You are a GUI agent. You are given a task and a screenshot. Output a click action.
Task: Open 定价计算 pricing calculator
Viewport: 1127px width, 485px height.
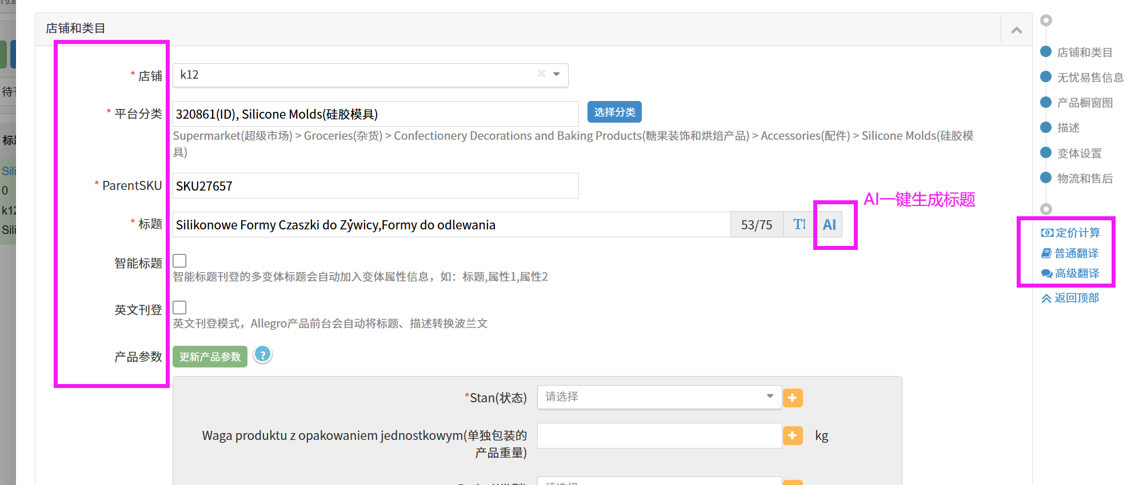point(1070,233)
